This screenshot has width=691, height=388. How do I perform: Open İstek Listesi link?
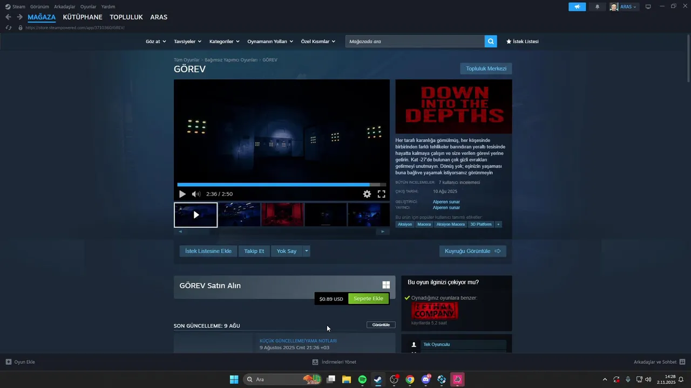522,41
